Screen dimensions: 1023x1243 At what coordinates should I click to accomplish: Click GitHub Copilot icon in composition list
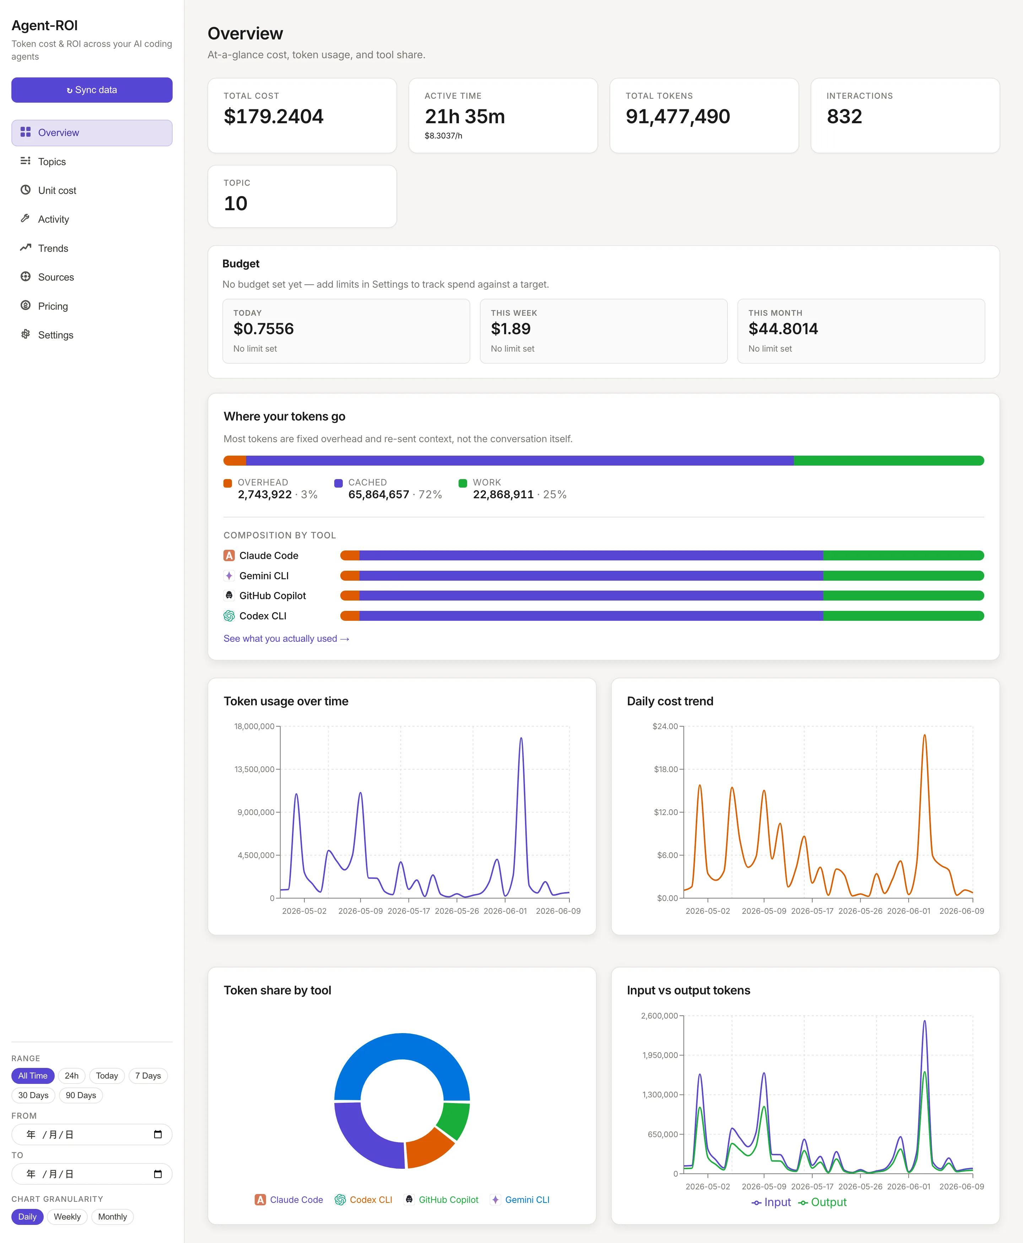tap(229, 596)
